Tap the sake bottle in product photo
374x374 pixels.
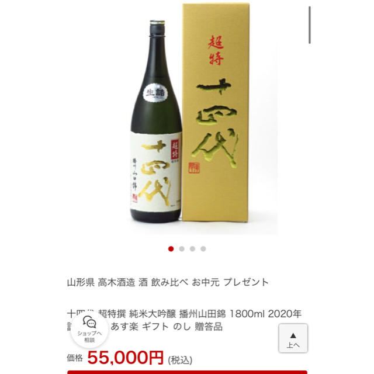point(156,122)
